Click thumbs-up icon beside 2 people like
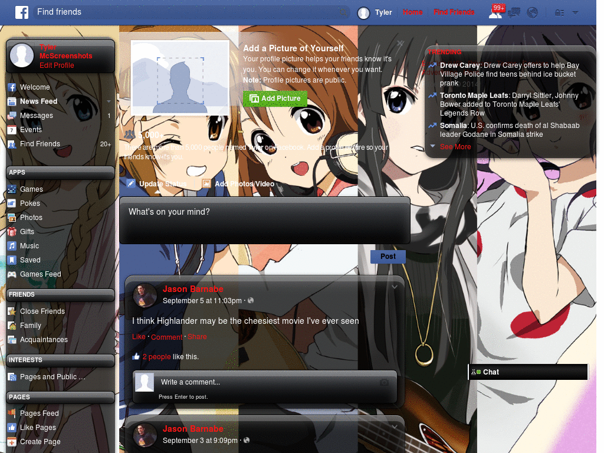 (136, 357)
